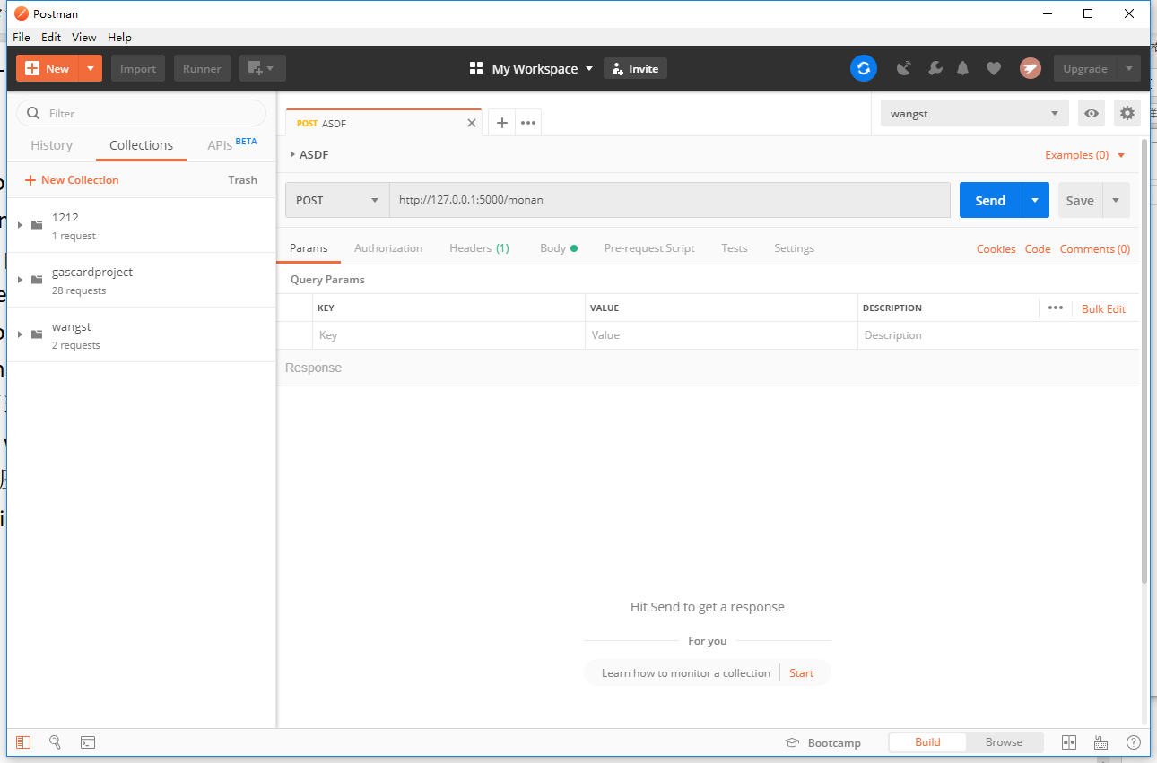
Task: Open the Headers (1) tab
Action: coord(479,248)
